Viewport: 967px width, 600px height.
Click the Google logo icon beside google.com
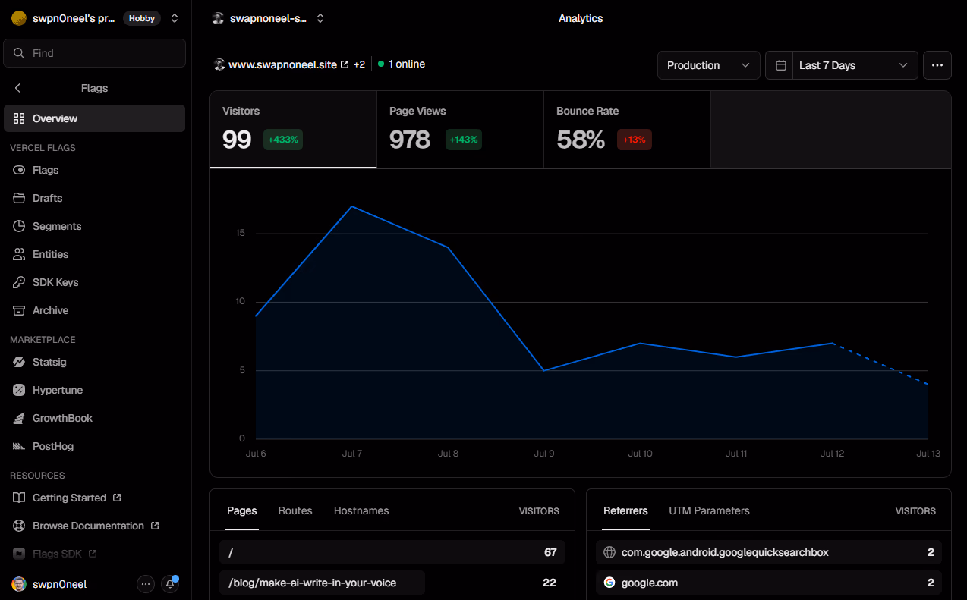point(609,583)
